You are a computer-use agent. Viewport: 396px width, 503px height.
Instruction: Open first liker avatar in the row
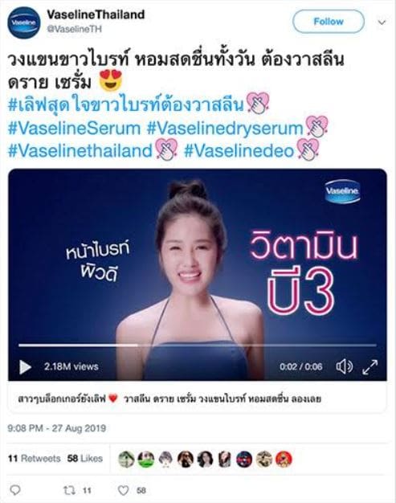pyautogui.click(x=126, y=459)
